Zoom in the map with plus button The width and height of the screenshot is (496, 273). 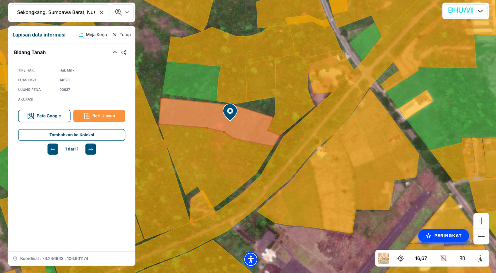point(481,221)
